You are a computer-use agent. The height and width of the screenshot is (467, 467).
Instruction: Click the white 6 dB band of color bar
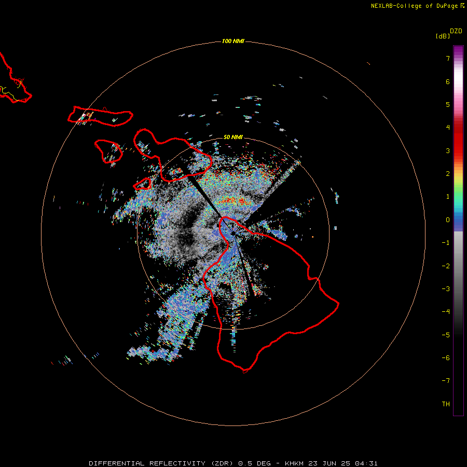pyautogui.click(x=458, y=78)
